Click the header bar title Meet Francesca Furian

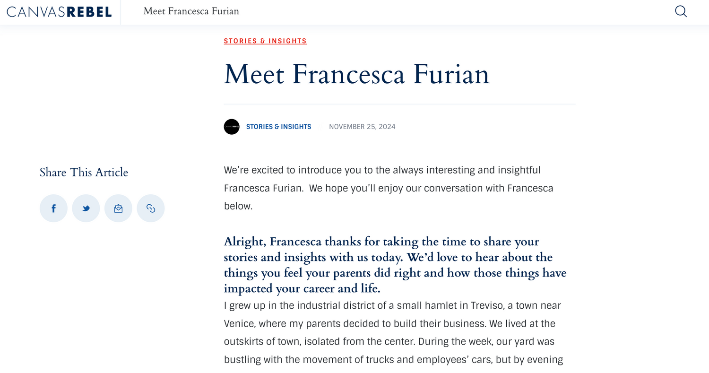pos(191,11)
